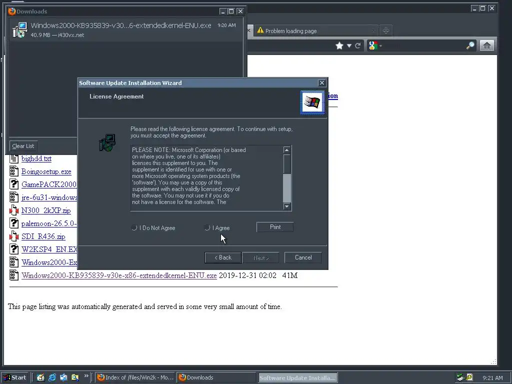
Task: Click the Back button in the wizard
Action: pyautogui.click(x=223, y=257)
